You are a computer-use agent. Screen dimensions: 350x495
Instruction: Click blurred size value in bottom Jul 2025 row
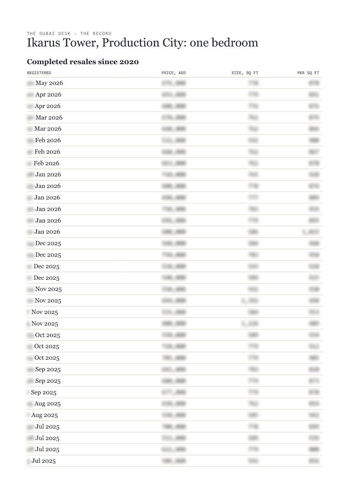pyautogui.click(x=253, y=461)
